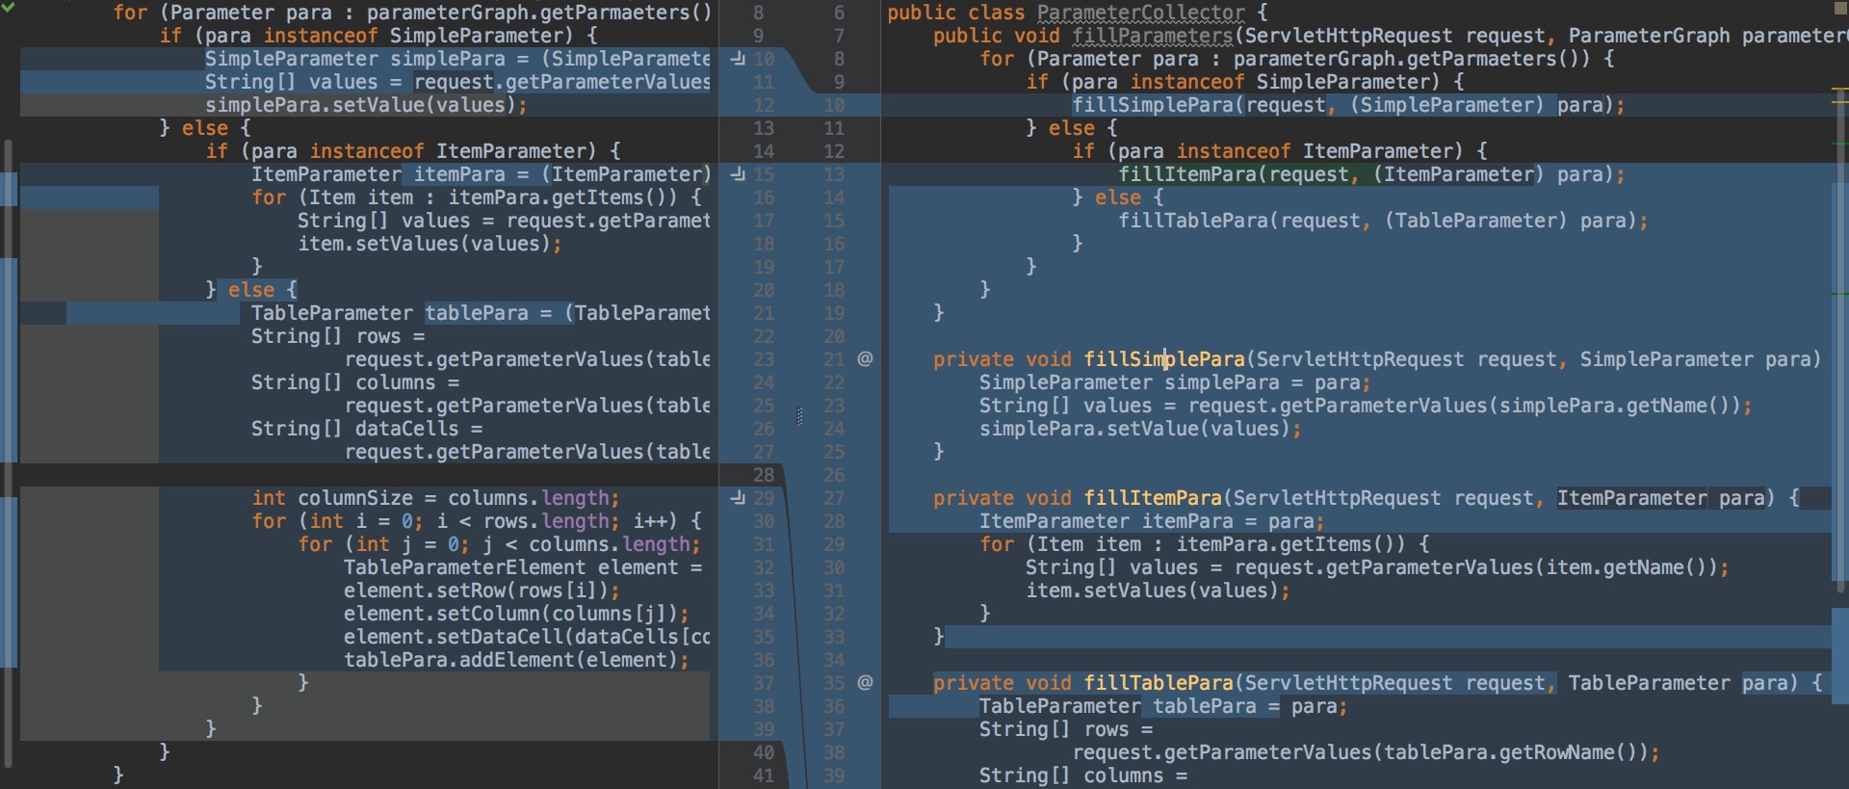This screenshot has height=789, width=1849.
Task: Click the right pane vertical scrollbar thumb
Action: (x=1839, y=385)
